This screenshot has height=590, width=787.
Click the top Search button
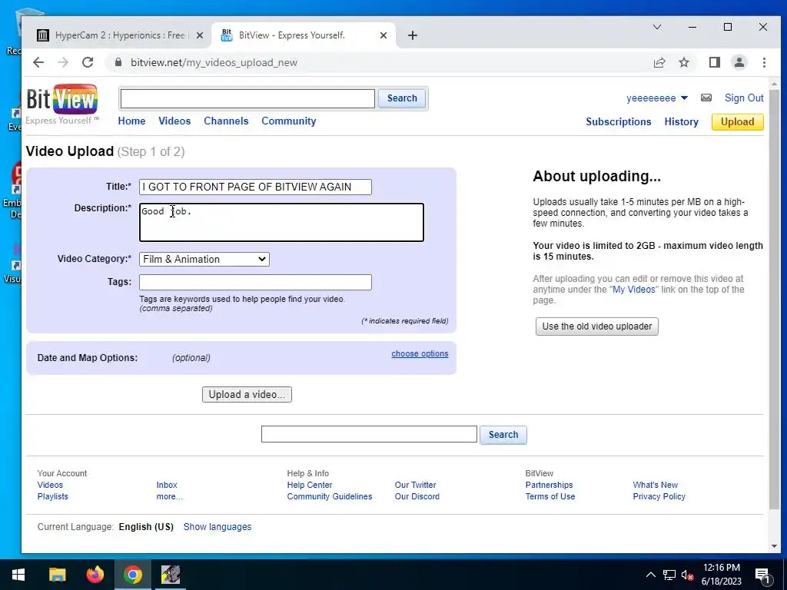click(x=402, y=98)
